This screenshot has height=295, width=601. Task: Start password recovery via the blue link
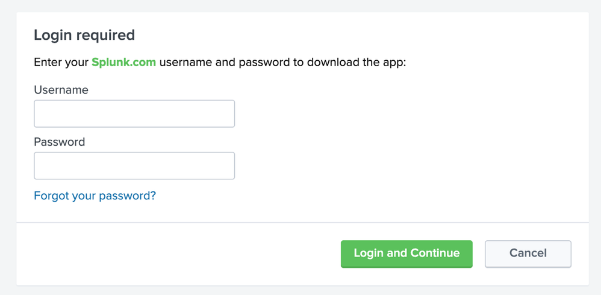[95, 196]
